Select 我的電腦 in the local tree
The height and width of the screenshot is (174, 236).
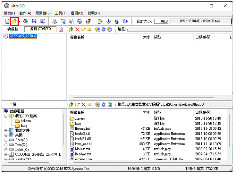17,111
